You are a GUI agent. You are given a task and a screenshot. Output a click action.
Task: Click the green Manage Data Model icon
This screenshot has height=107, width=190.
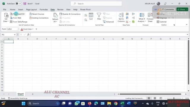(x=133, y=22)
